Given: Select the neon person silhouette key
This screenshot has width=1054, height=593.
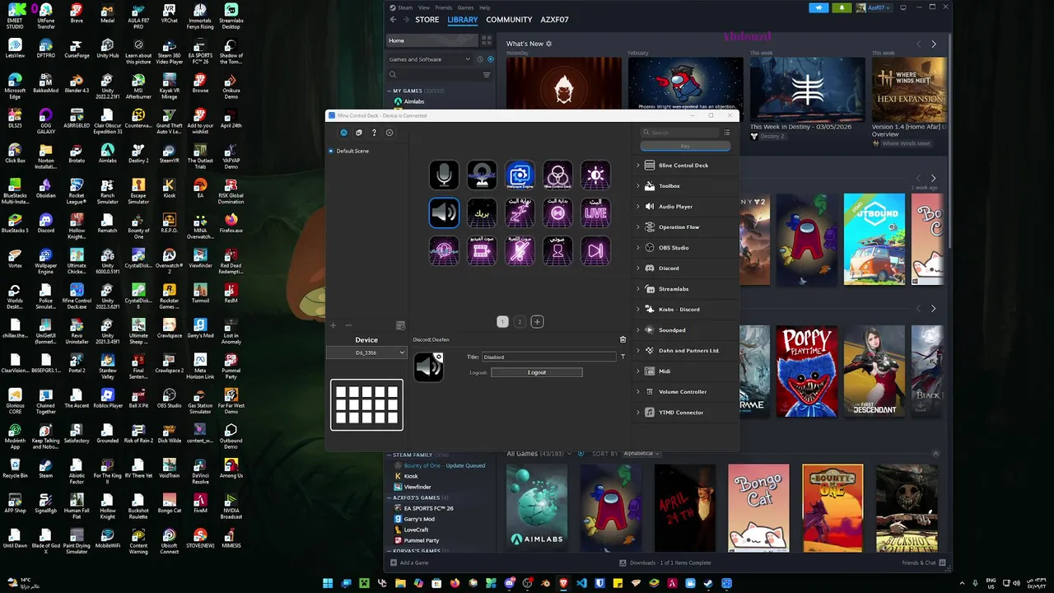Looking at the screenshot, I should coord(557,250).
